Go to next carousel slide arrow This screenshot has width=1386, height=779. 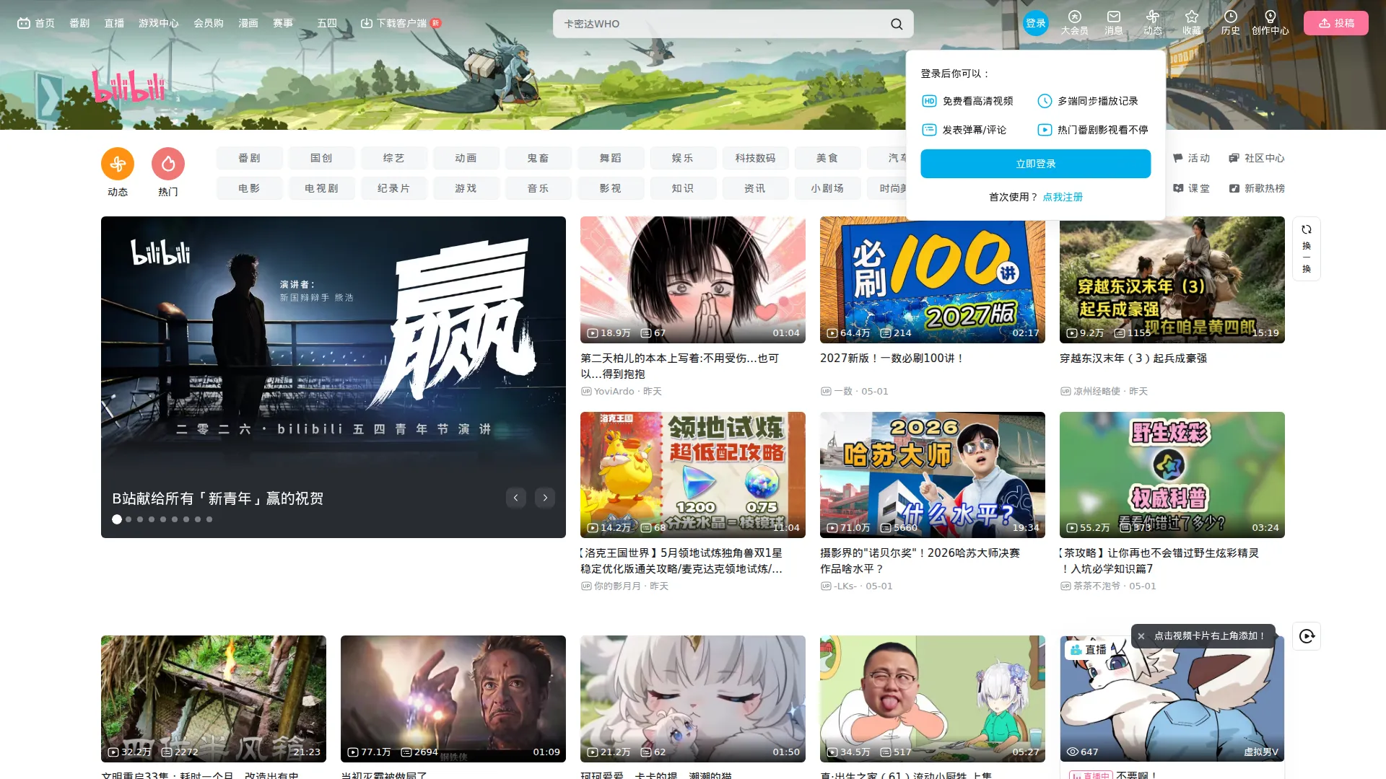(545, 498)
